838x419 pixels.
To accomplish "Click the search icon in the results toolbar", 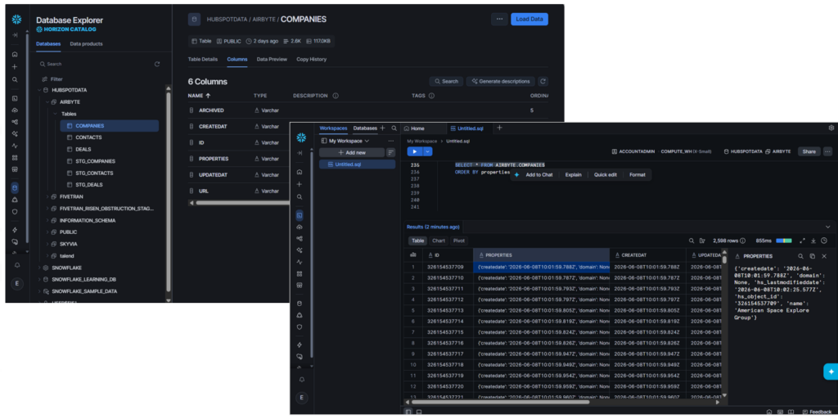I will [692, 241].
